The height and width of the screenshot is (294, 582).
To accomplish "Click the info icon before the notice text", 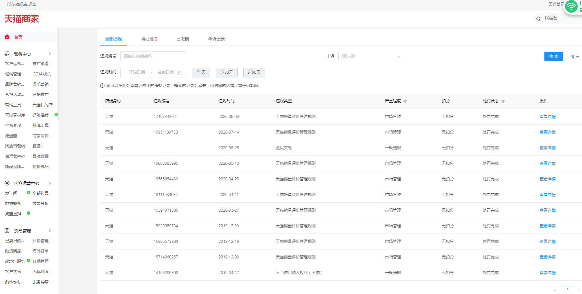I will [x=102, y=85].
